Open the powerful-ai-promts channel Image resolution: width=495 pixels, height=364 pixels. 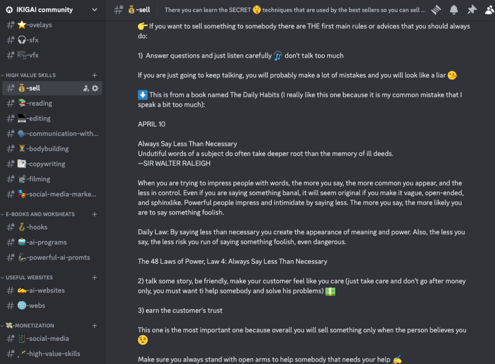(58, 257)
